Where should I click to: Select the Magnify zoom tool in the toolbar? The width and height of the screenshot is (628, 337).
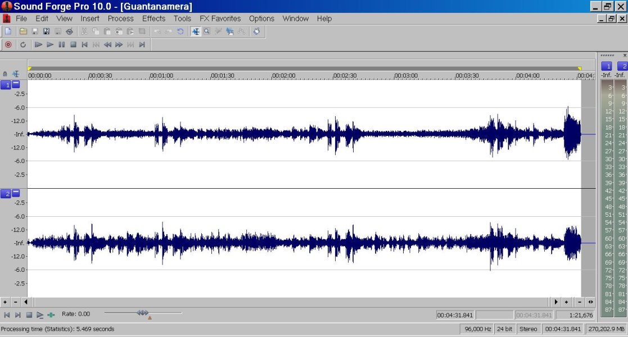click(x=208, y=32)
